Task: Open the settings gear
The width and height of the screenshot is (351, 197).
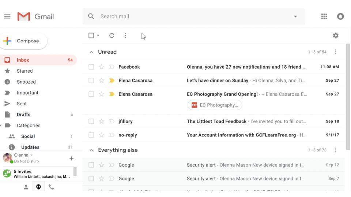Action: click(x=335, y=35)
